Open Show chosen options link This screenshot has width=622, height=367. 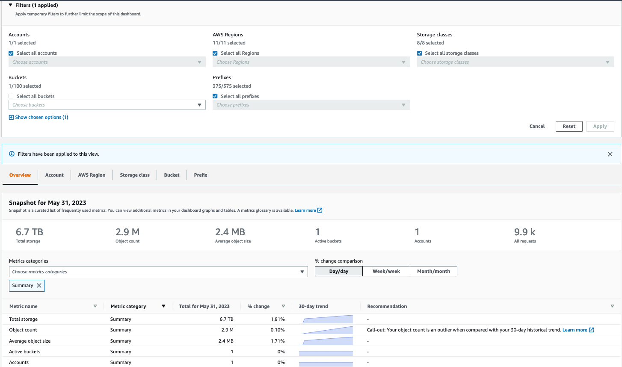(39, 117)
